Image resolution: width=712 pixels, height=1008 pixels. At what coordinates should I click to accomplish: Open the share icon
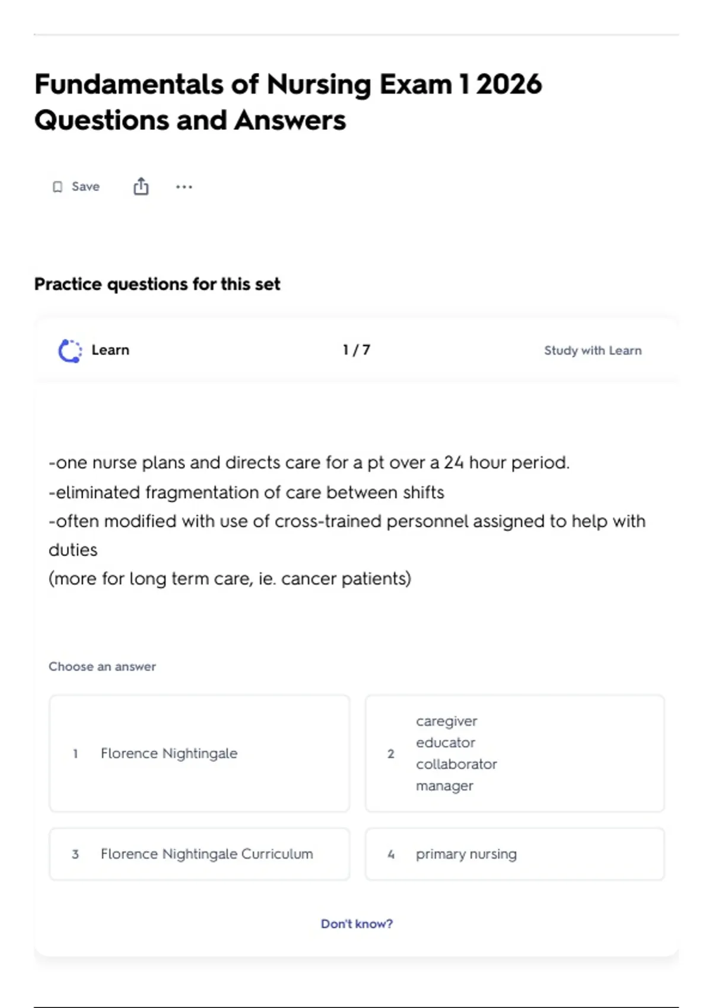pos(141,186)
